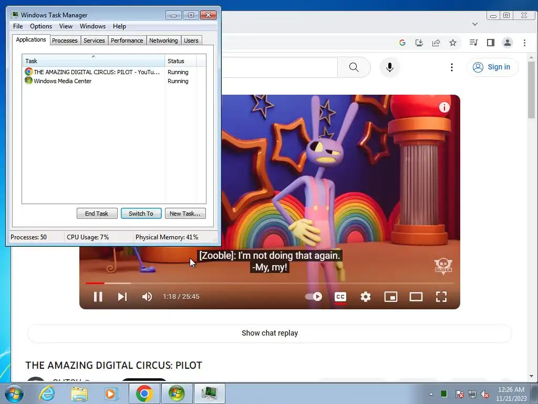The height and width of the screenshot is (404, 538).
Task: Select Windows Media Center task row
Action: click(x=110, y=80)
